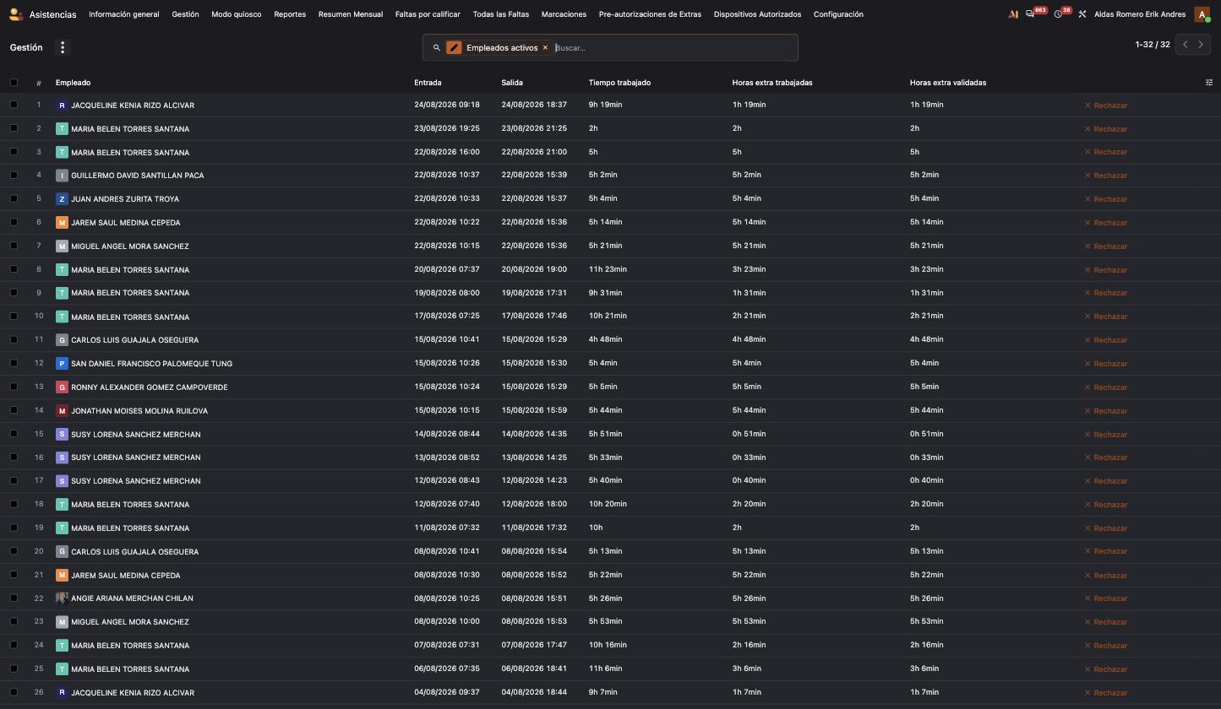Click avatar of JONATHAN MOISES MOLINA RUILOVA
Image resolution: width=1221 pixels, height=709 pixels.
coord(62,411)
